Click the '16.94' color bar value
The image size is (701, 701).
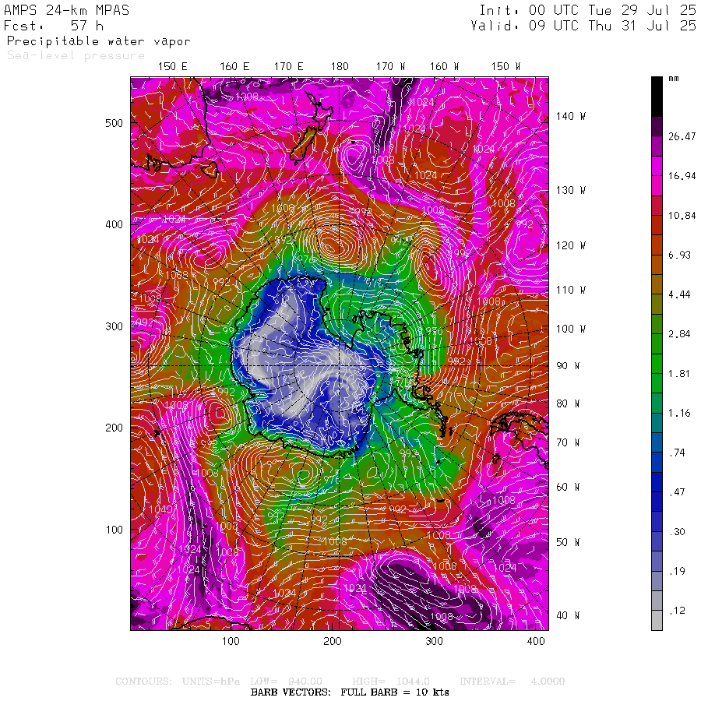pyautogui.click(x=682, y=176)
